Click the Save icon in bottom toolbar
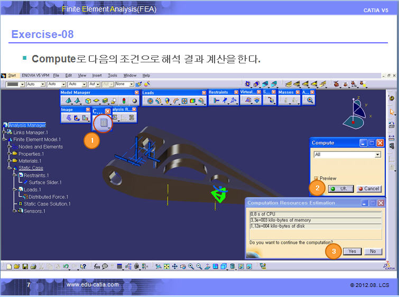This screenshot has height=297, width=399. point(25,266)
